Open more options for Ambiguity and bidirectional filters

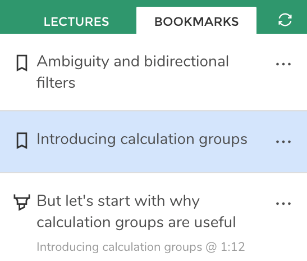pos(283,64)
